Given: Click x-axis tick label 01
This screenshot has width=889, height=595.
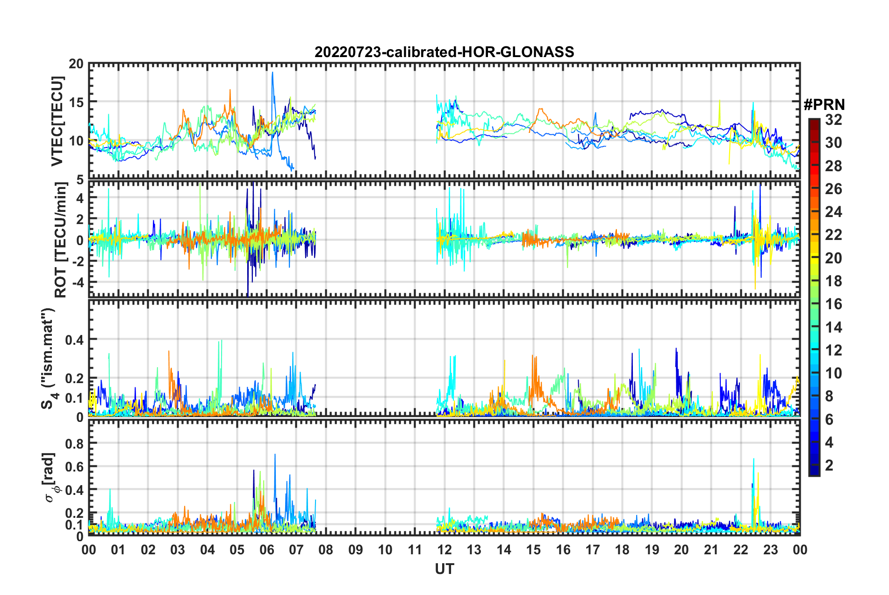Looking at the screenshot, I should click(118, 550).
